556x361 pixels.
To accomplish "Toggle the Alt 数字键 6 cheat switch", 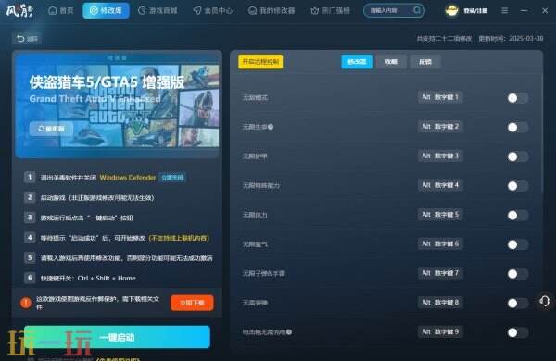I will pos(517,244).
